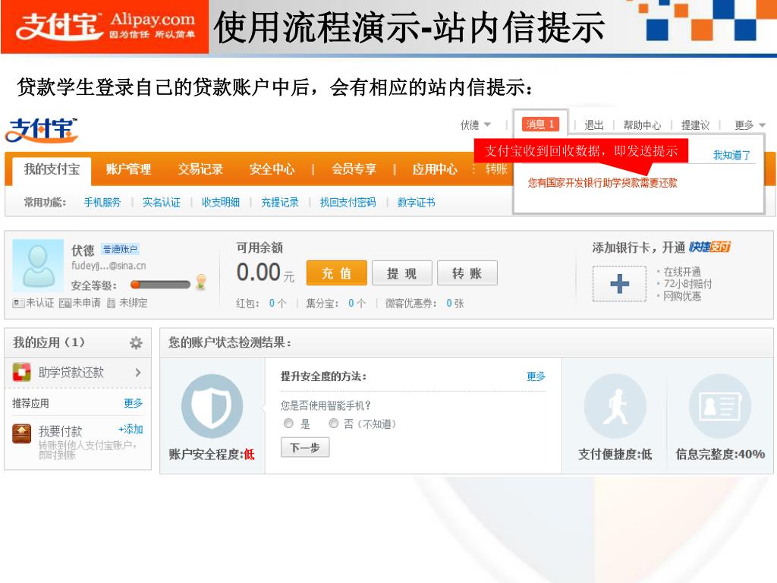Click the 未认证 status icon
Screen dimensions: 777x583
tap(19, 303)
